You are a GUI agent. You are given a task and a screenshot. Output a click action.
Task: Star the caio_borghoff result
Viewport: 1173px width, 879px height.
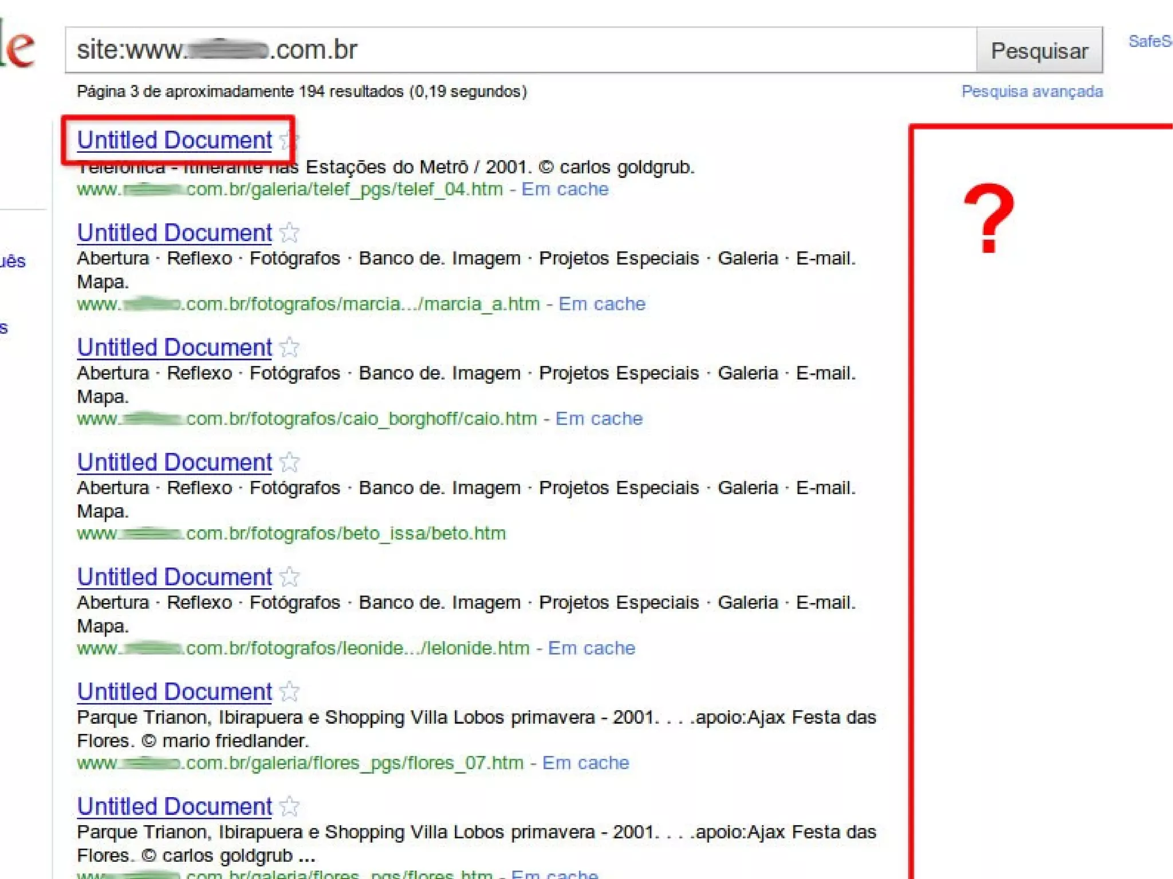(x=289, y=347)
